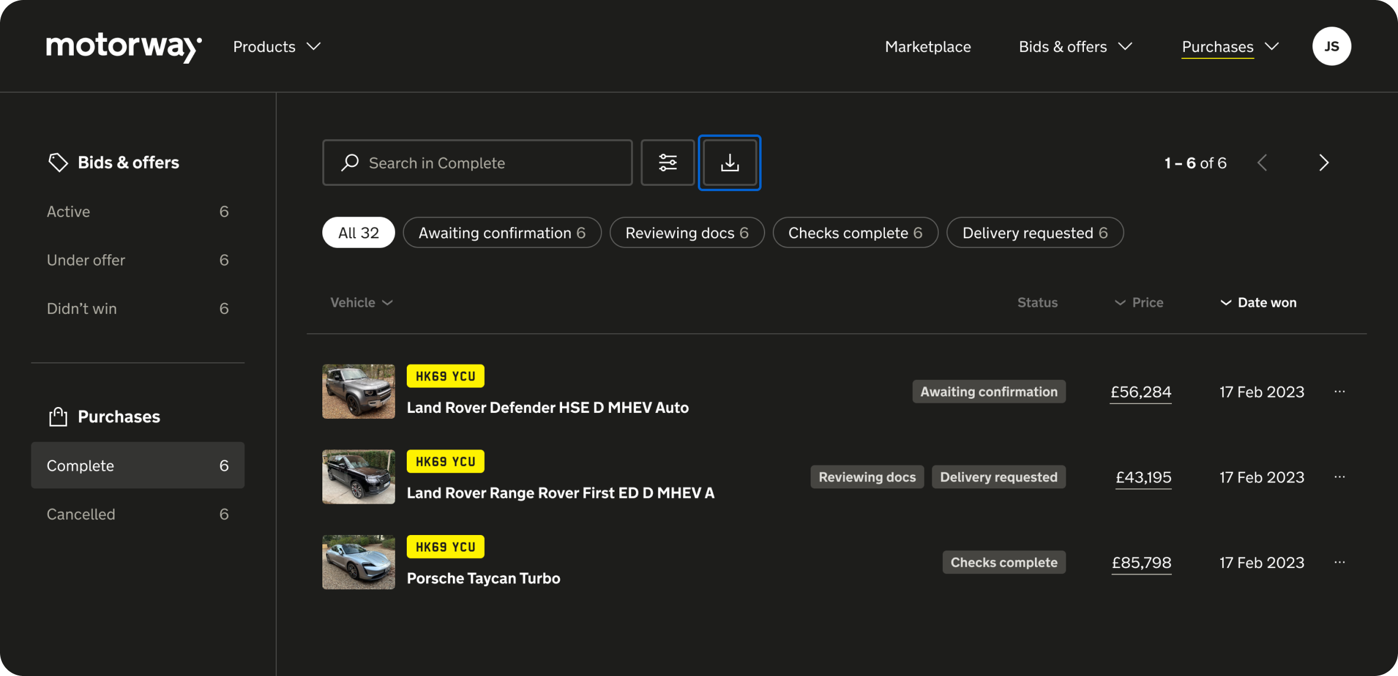Click the Purchases bag icon in sidebar
Screen dimensions: 1398x676
coord(58,416)
